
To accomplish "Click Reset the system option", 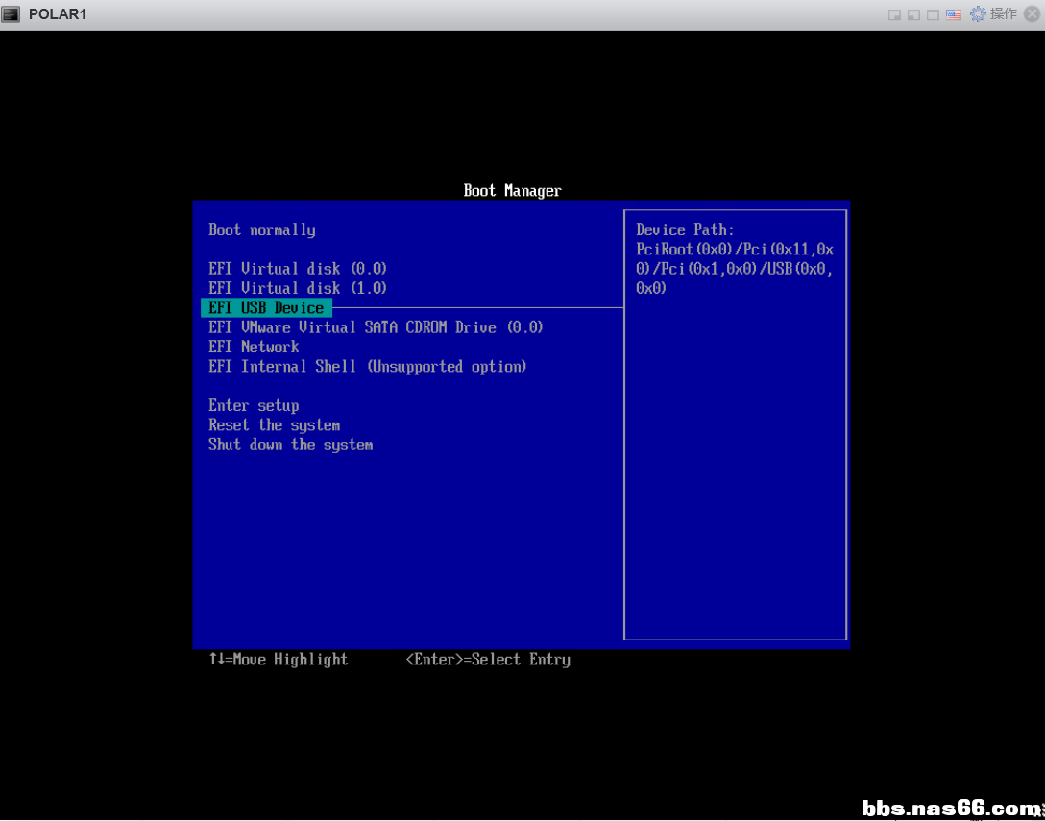I will [274, 425].
